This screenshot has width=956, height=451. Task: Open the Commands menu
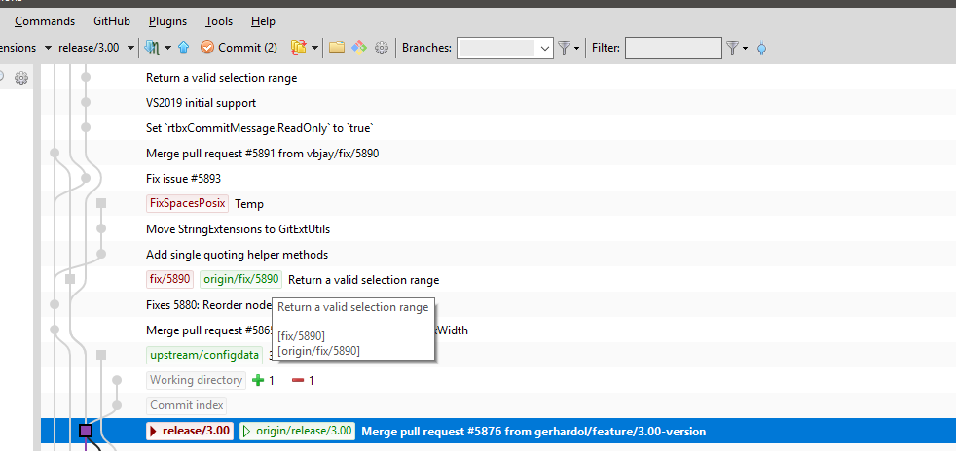(x=45, y=21)
